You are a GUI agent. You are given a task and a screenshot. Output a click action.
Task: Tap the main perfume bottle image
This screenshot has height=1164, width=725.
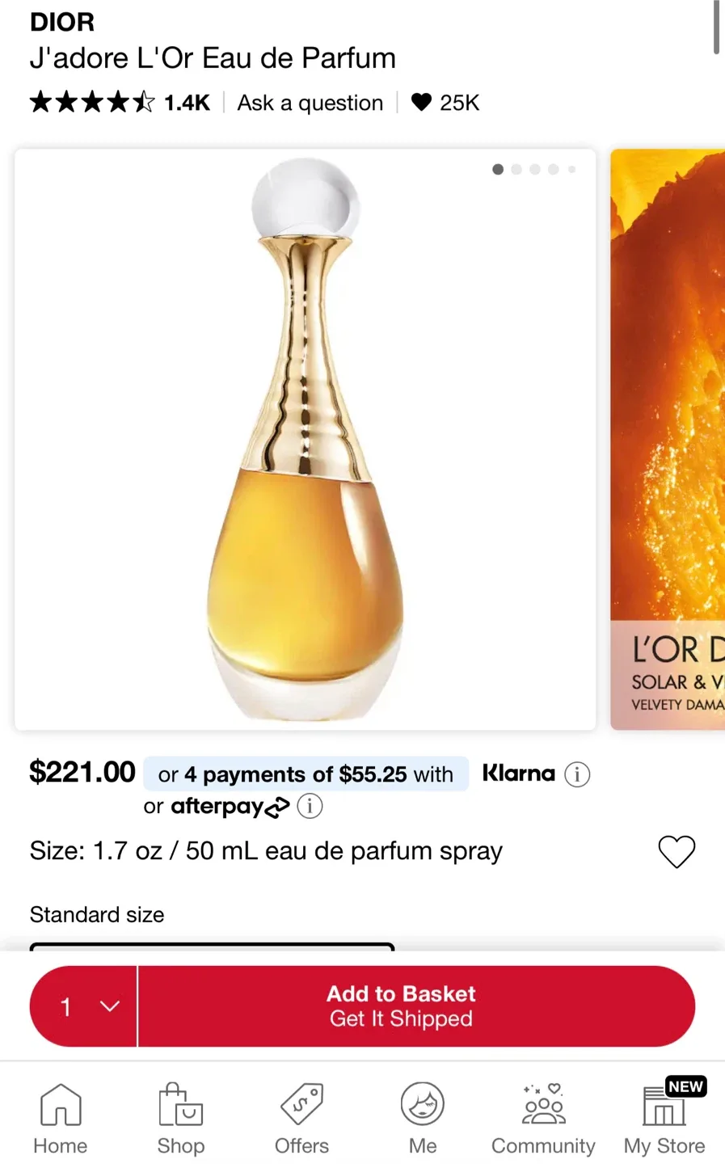point(306,441)
